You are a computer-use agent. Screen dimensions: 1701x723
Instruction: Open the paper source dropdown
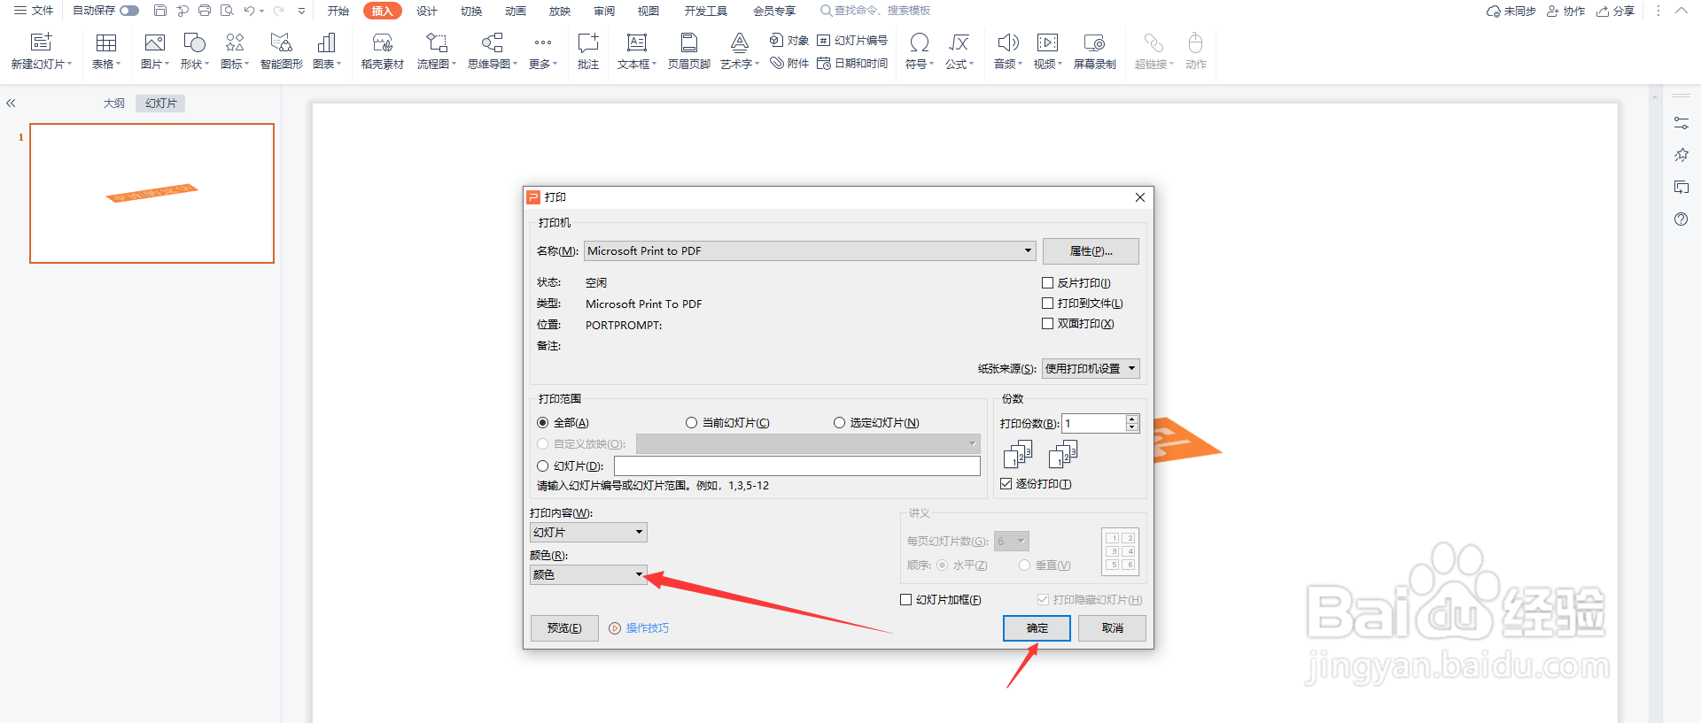[1091, 369]
